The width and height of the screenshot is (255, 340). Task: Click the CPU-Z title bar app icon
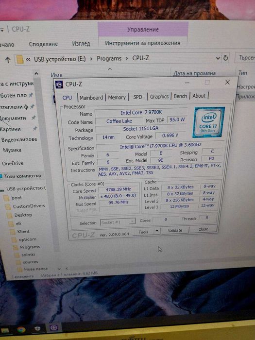point(59,85)
